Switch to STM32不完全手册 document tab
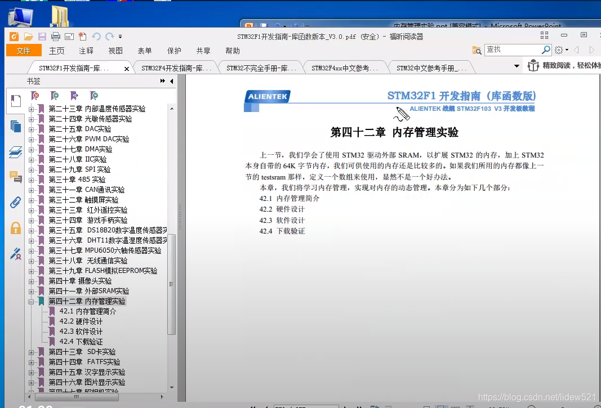 point(261,68)
